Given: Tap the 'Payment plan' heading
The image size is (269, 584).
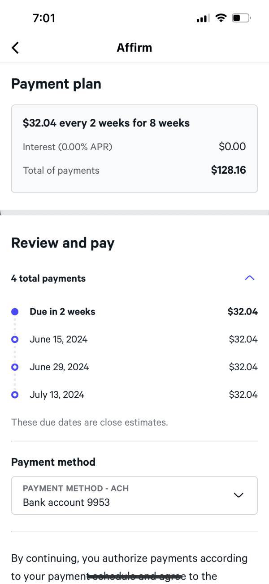Looking at the screenshot, I should [x=56, y=84].
